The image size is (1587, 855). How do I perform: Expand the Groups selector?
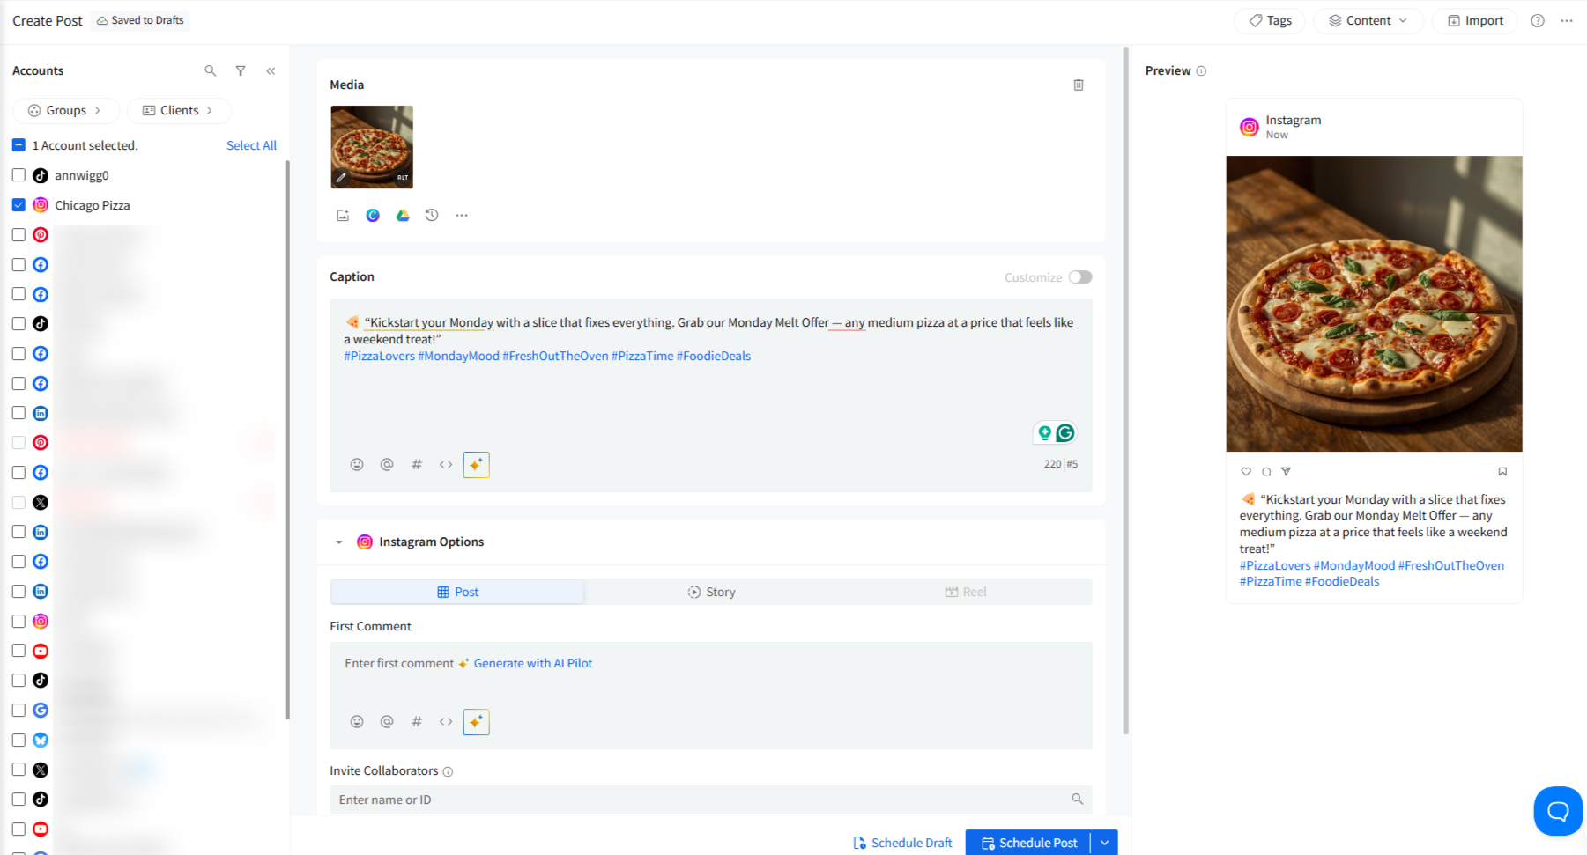[x=66, y=110]
